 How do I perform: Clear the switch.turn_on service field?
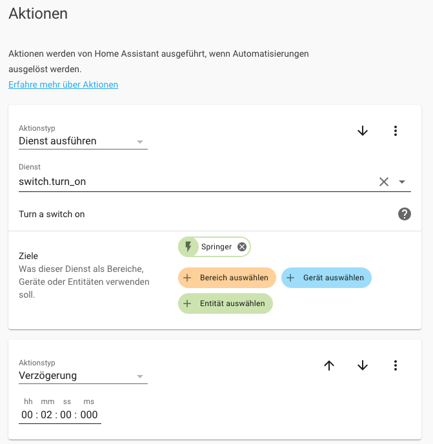tap(384, 182)
